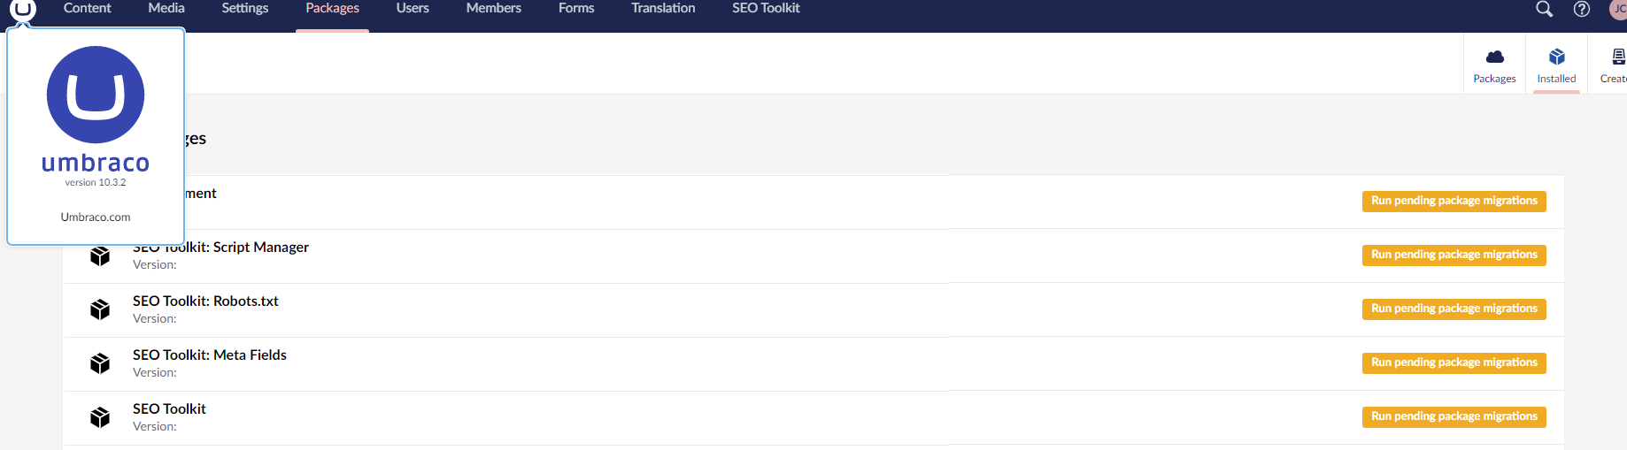Click the 'SEO Toolkit: Meta Fields' package name
Screen dimensions: 1627x450
[x=210, y=355]
